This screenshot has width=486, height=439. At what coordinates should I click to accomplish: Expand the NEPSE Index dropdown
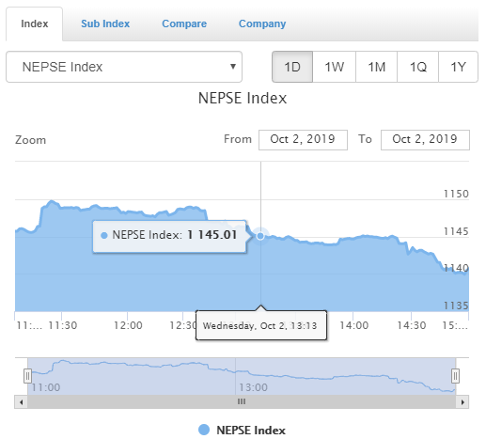(x=124, y=67)
